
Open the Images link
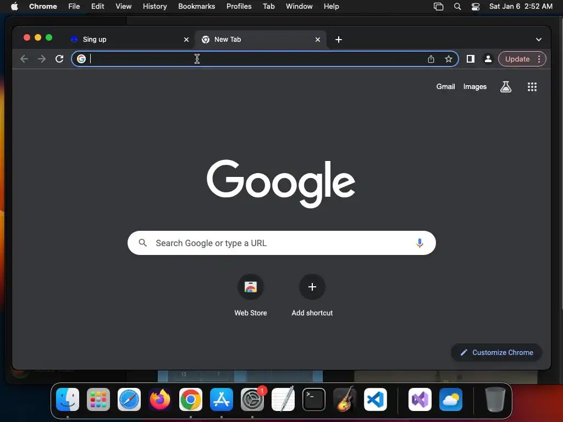(x=474, y=86)
